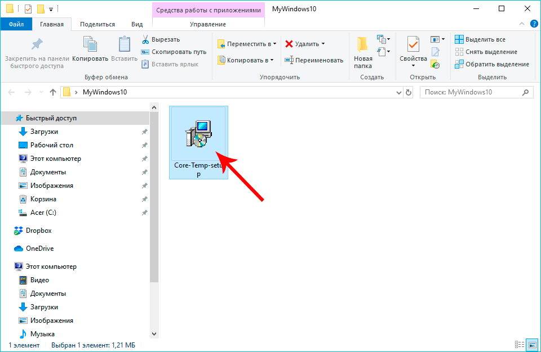Switch to the Вид tab
Image resolution: width=541 pixels, height=352 pixels.
(137, 24)
